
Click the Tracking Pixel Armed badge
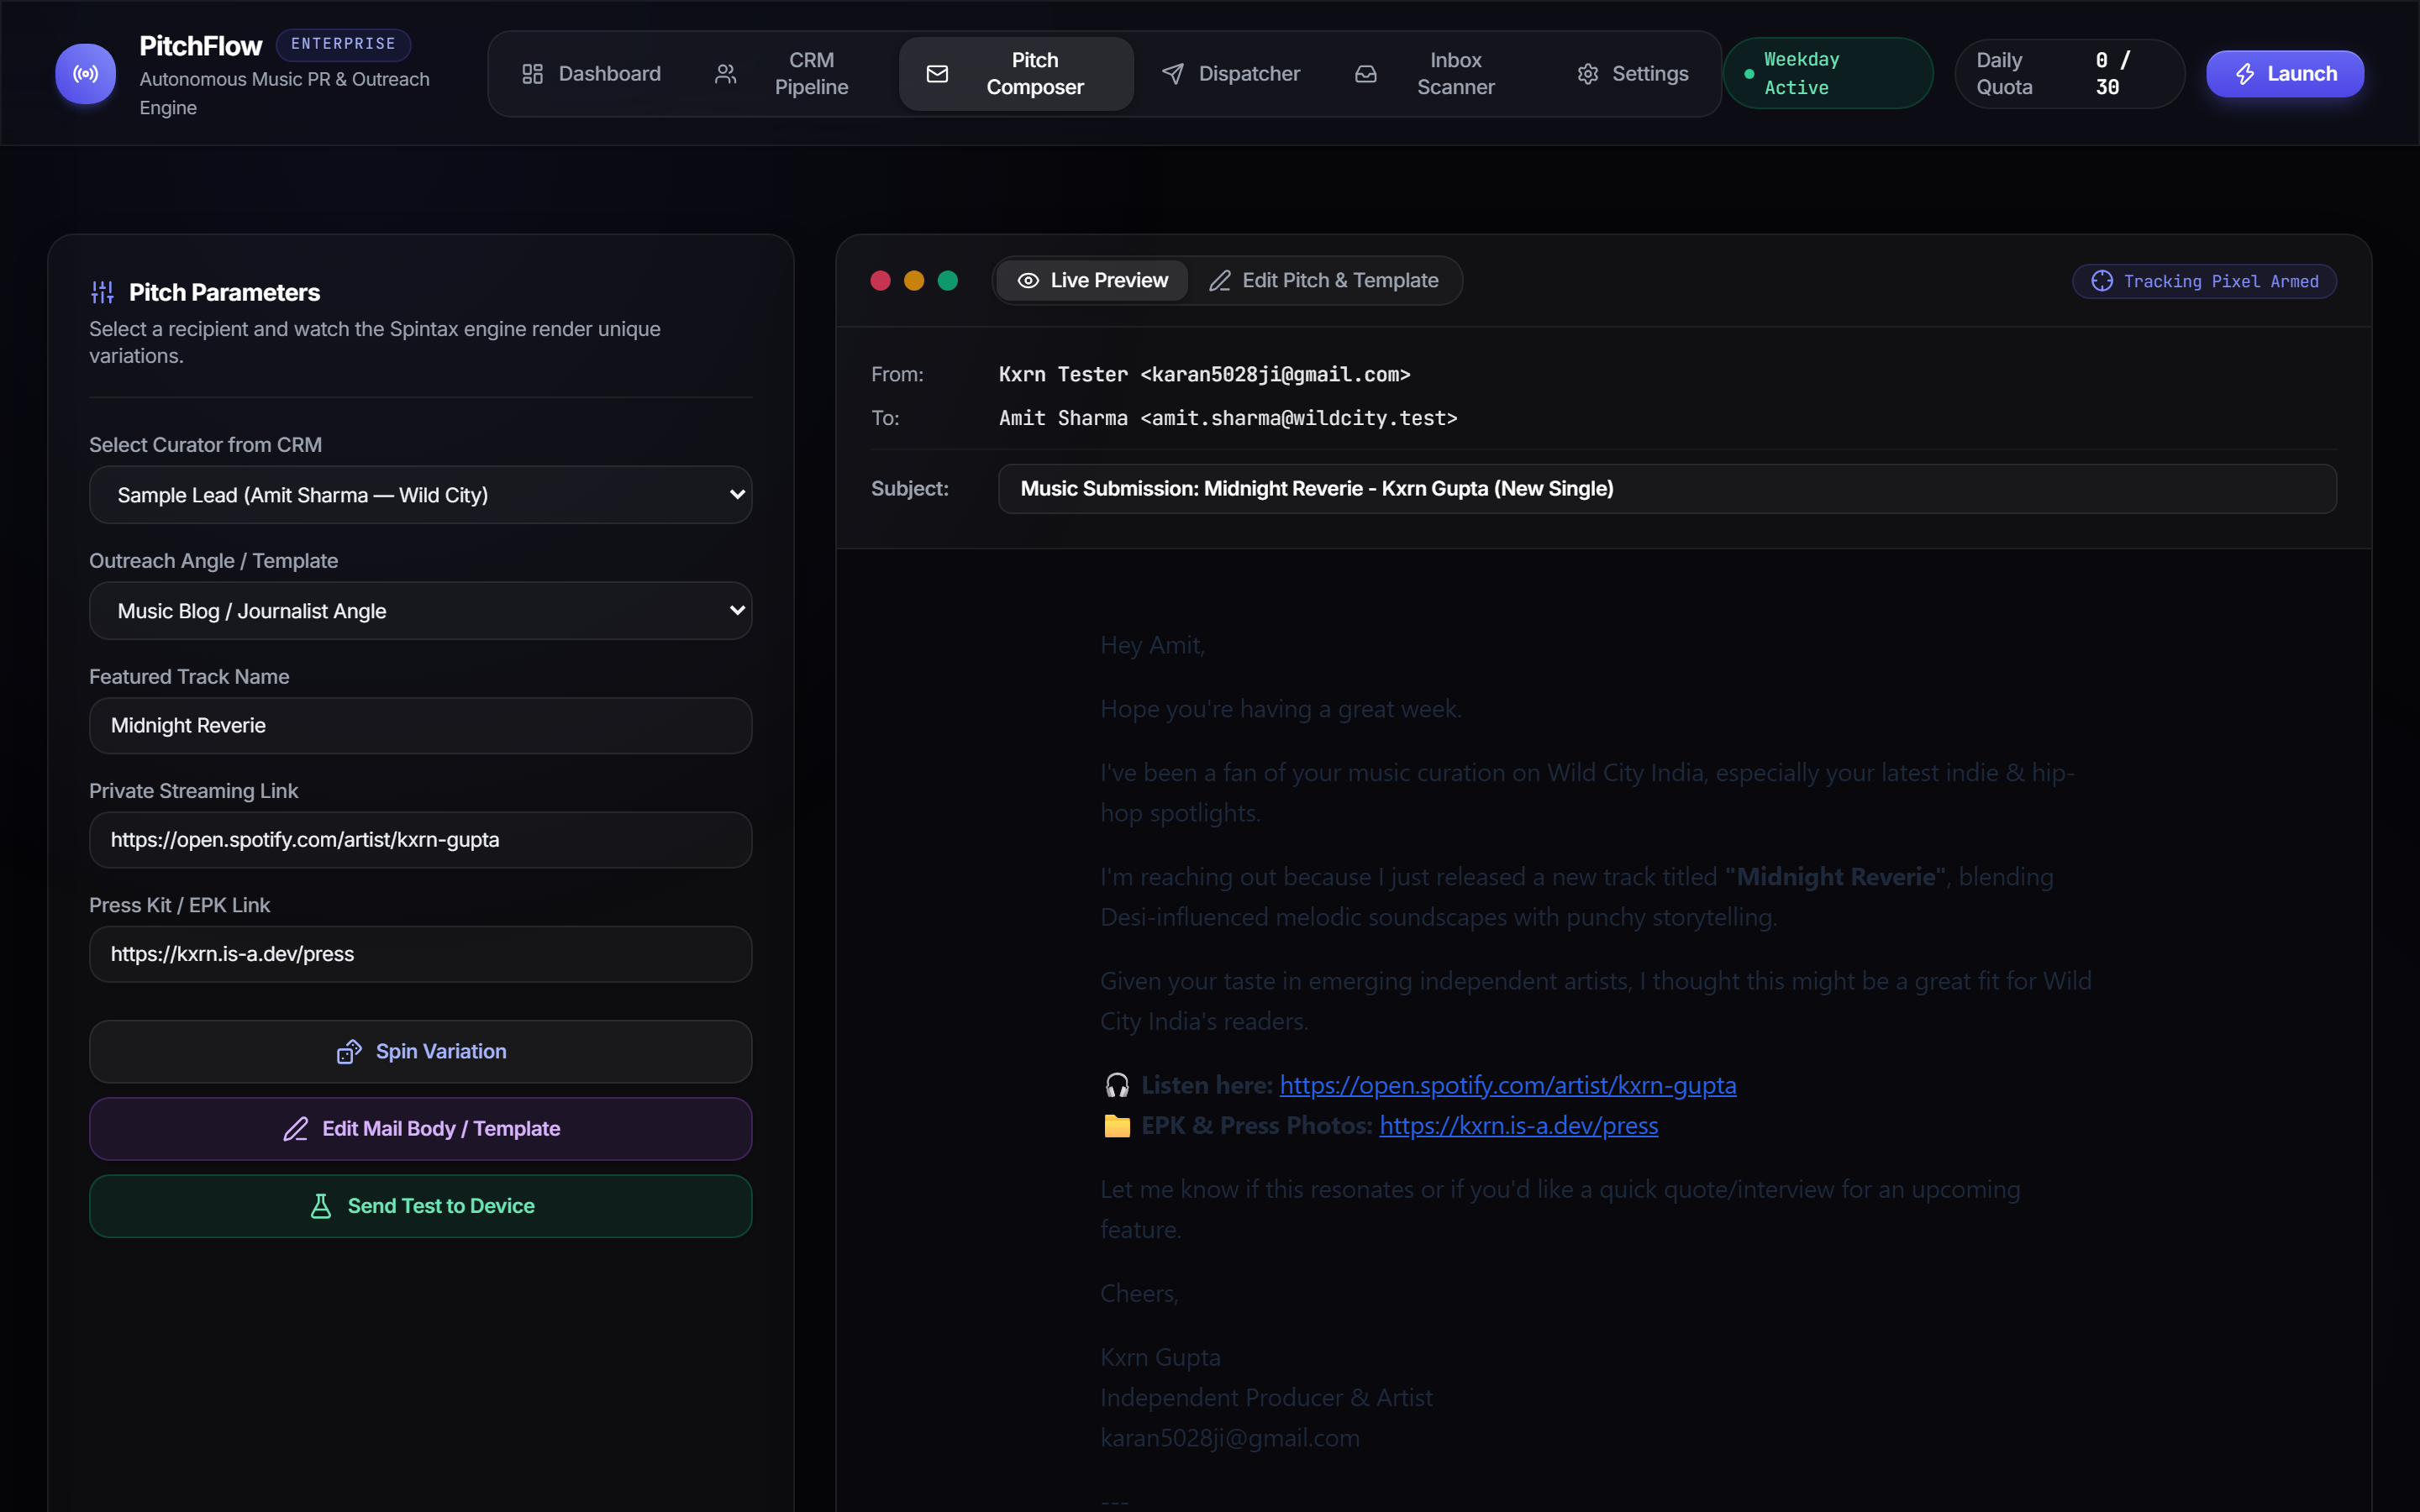coord(2204,281)
